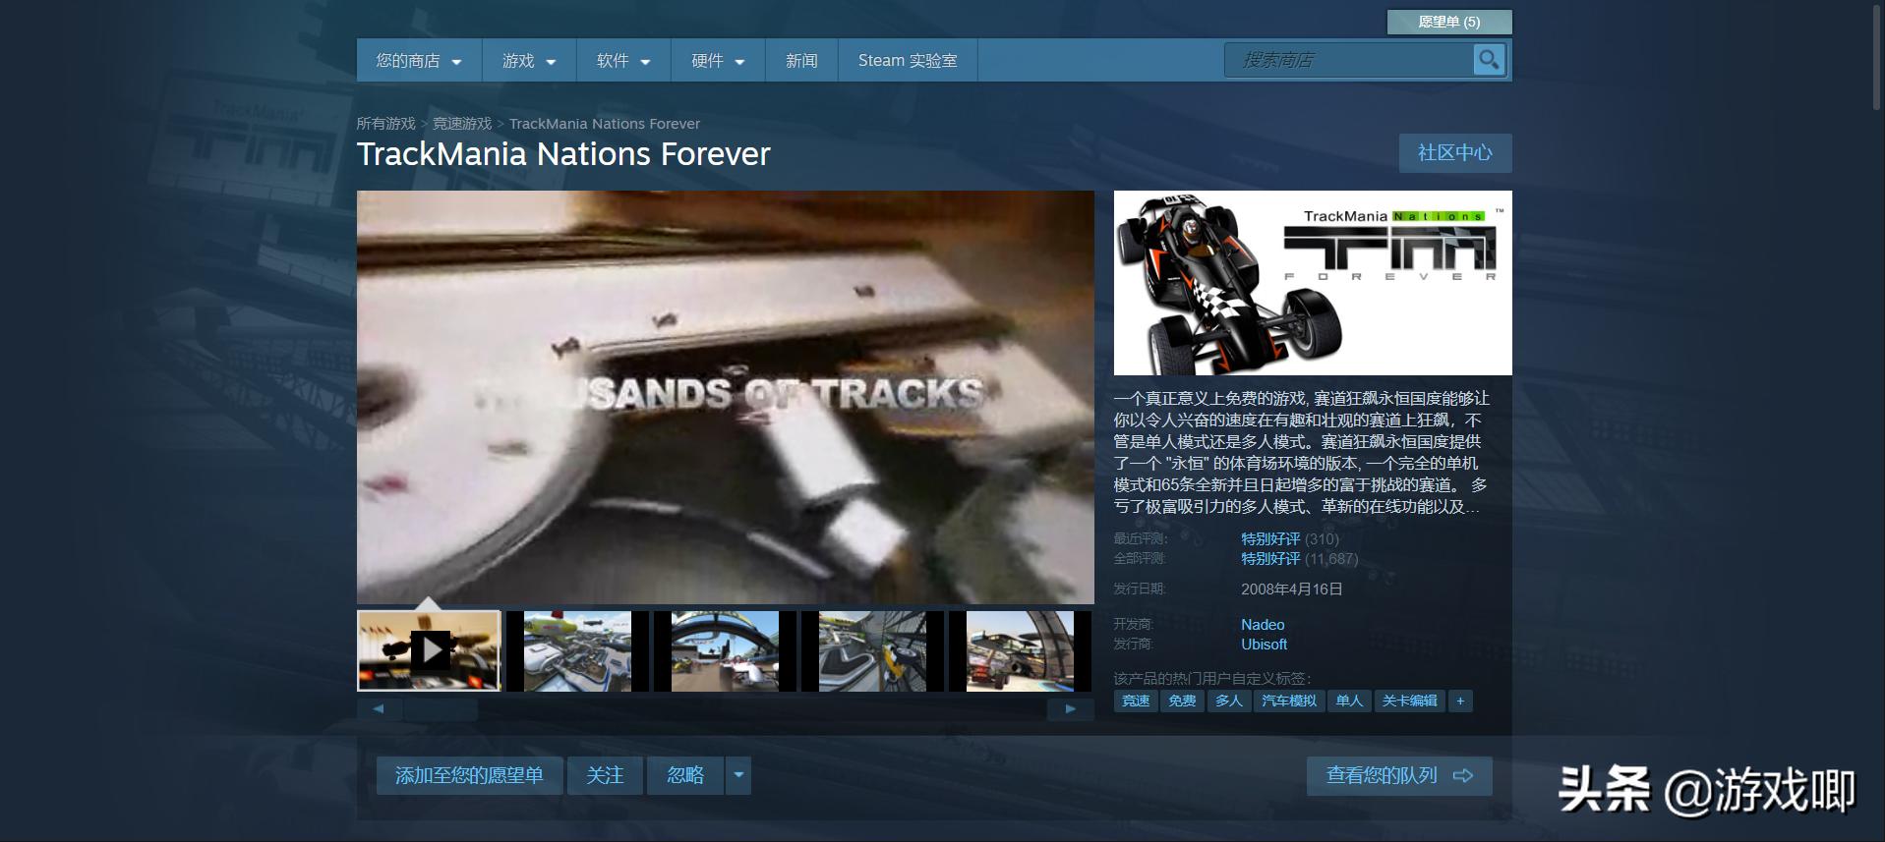
Task: Add more tags with plus button
Action: coord(1460,701)
